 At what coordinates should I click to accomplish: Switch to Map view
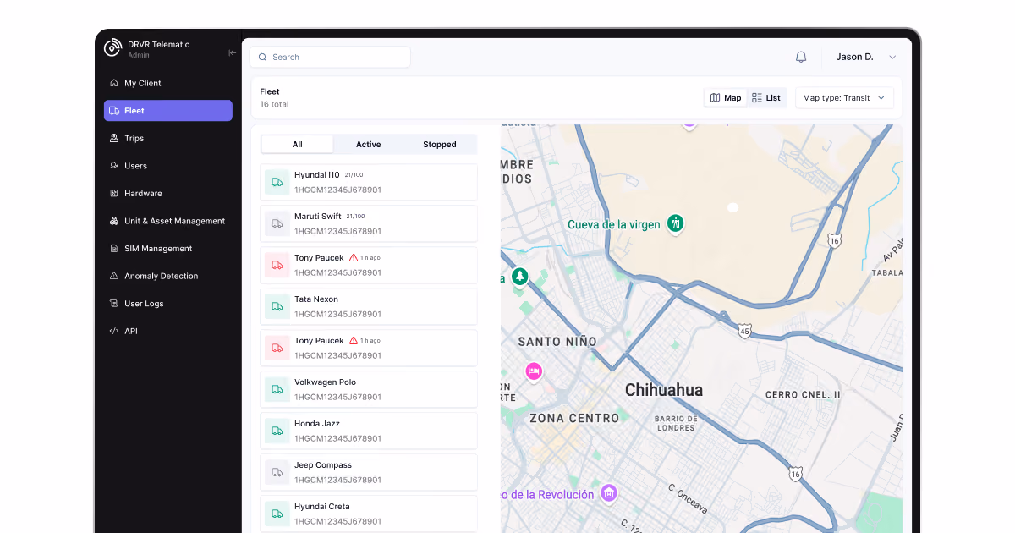pyautogui.click(x=726, y=98)
